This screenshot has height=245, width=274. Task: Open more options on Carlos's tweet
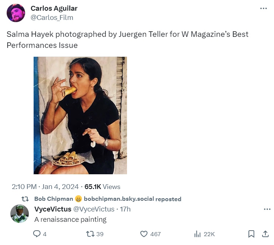click(x=263, y=8)
